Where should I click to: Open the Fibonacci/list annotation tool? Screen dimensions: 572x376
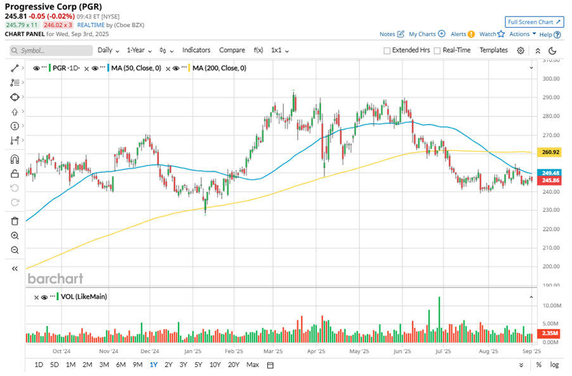tap(15, 83)
